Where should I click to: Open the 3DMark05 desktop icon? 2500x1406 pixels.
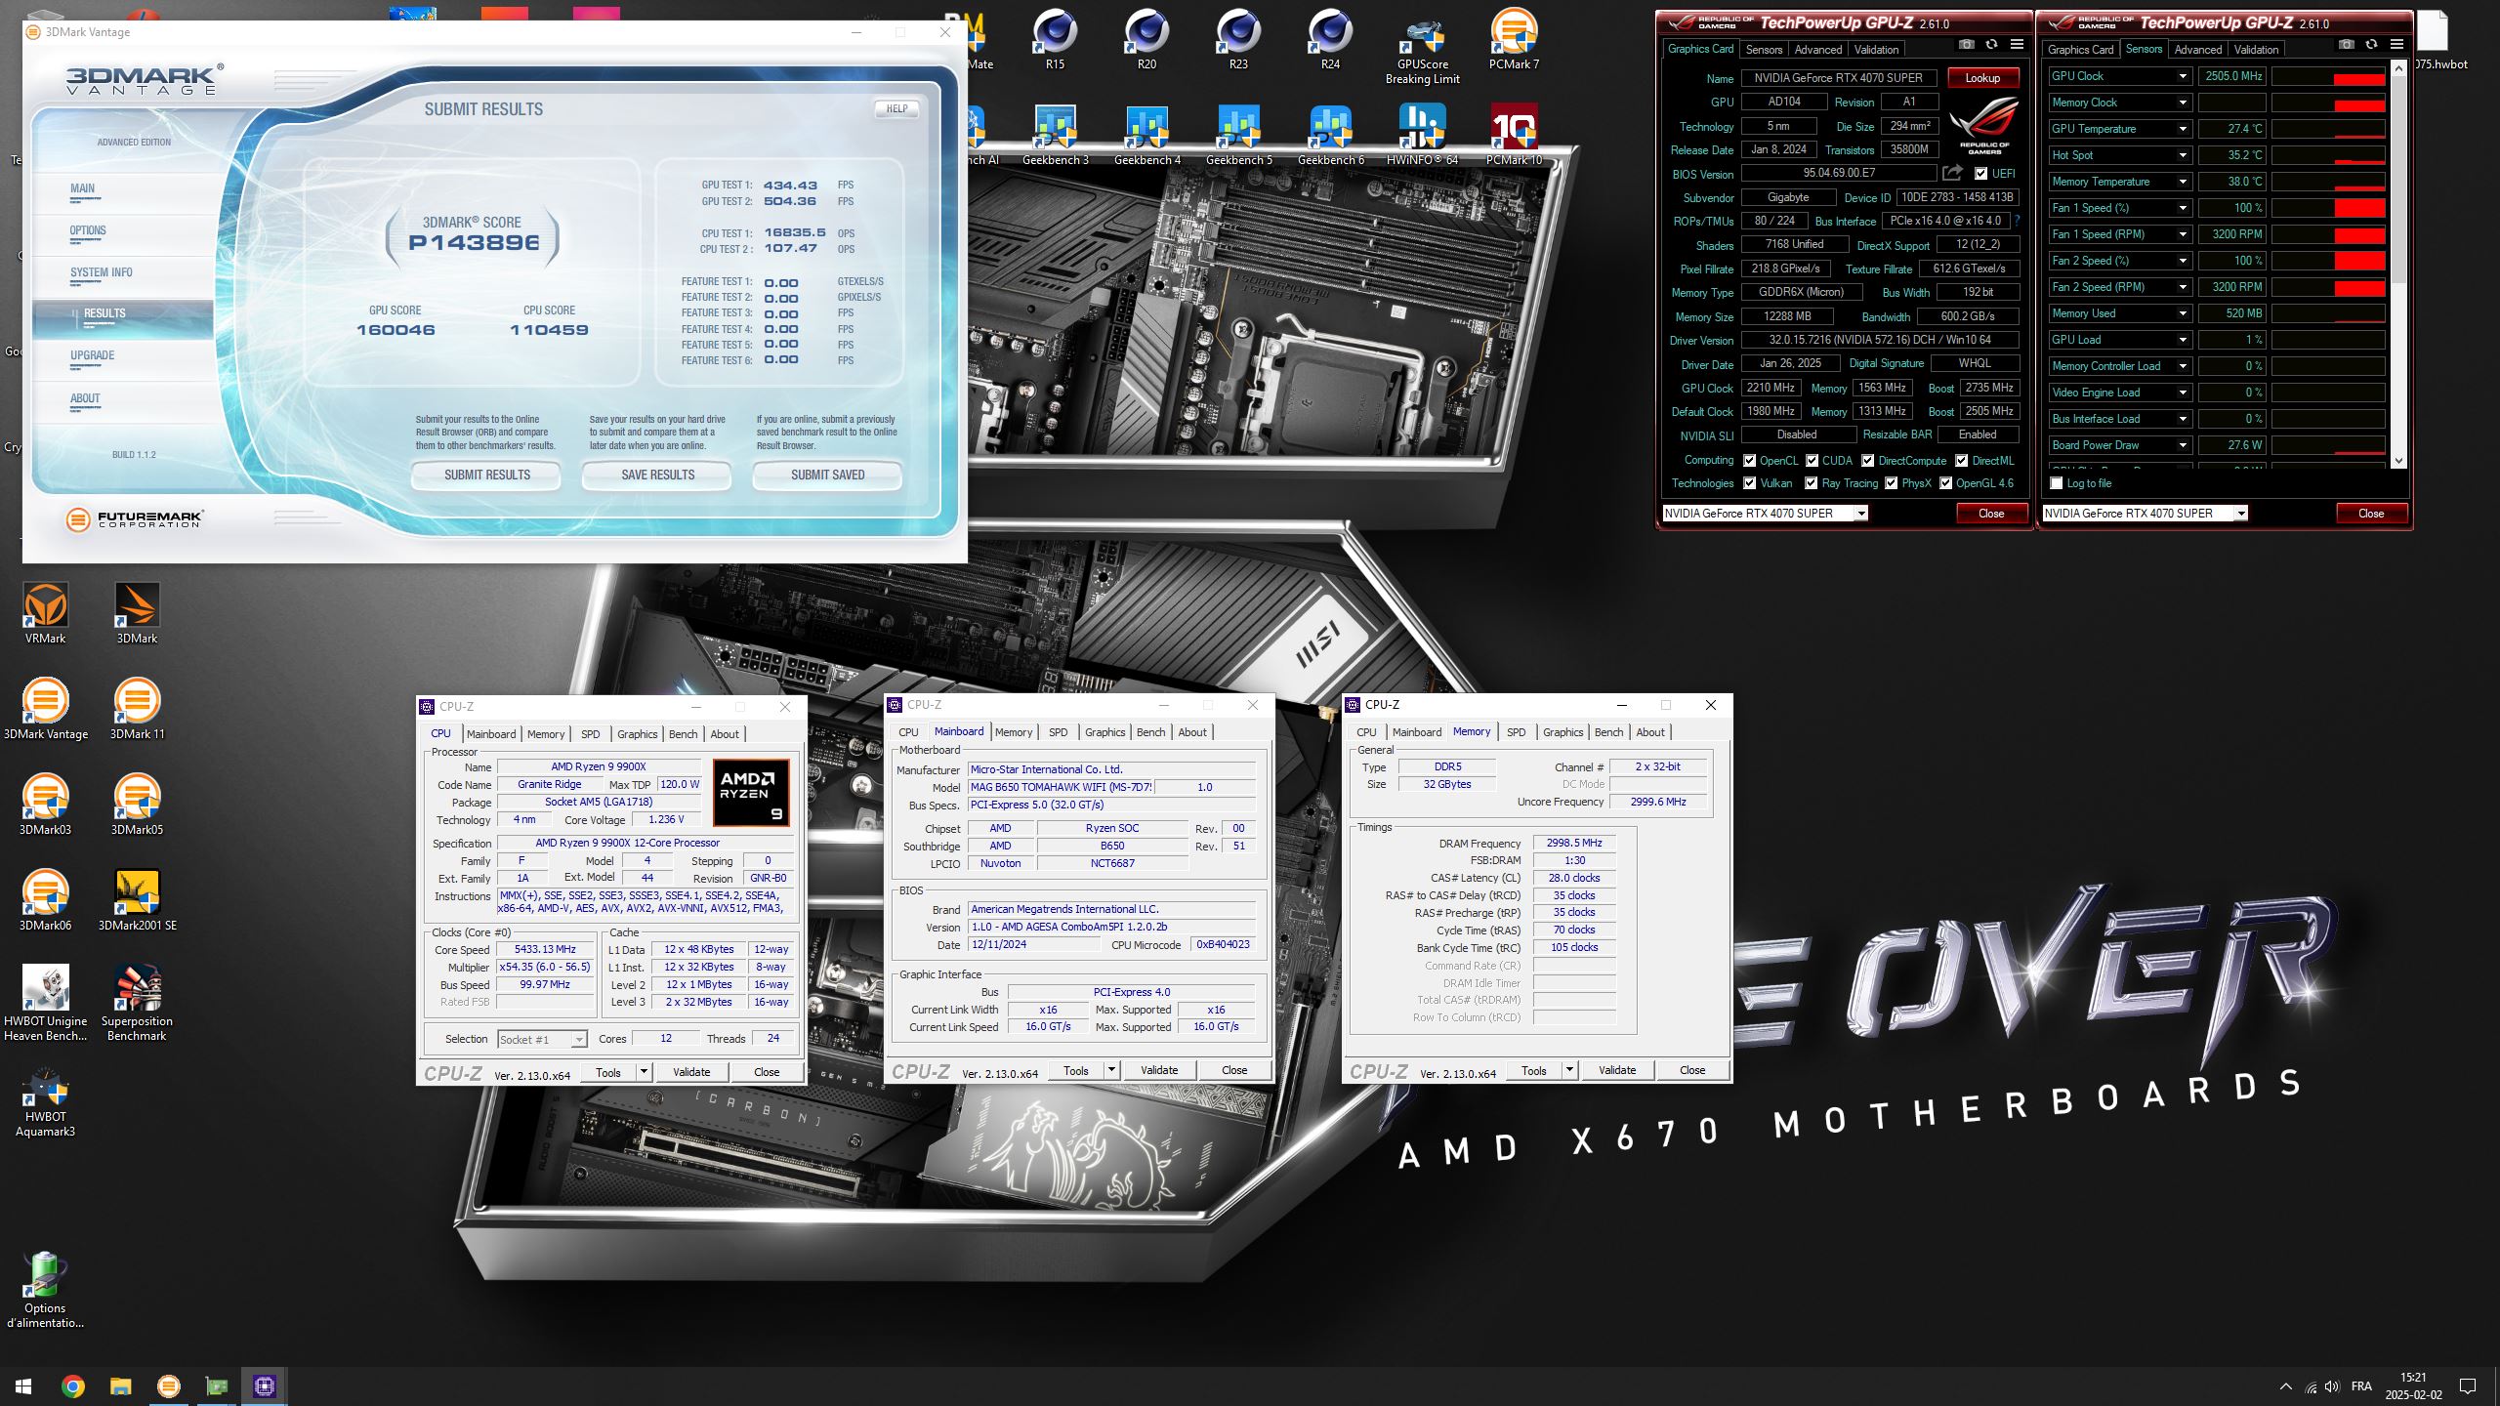pyautogui.click(x=137, y=805)
